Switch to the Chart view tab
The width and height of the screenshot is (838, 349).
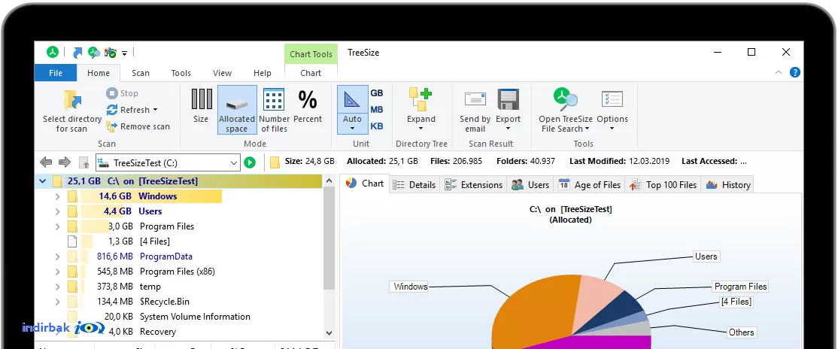[365, 184]
